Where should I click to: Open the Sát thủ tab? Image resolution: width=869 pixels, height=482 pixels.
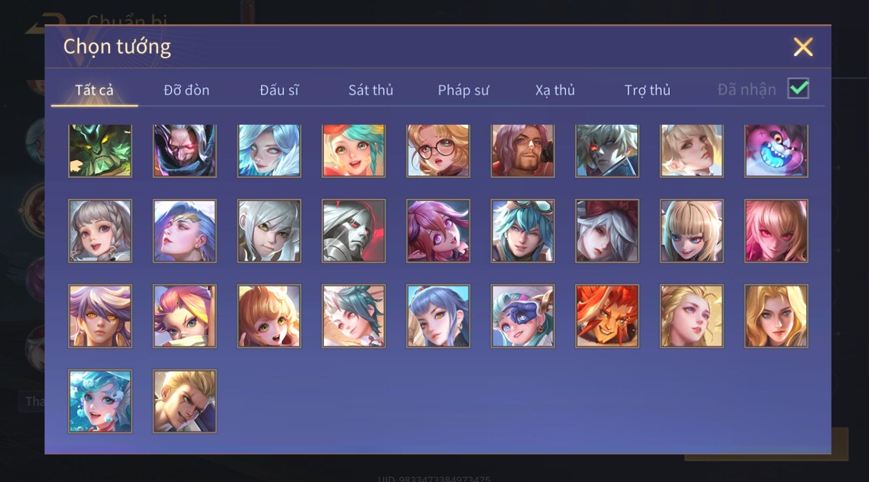(371, 90)
